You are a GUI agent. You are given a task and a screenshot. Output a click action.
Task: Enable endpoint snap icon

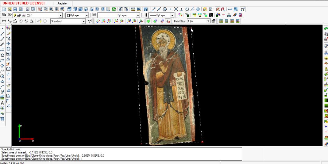point(153,9)
